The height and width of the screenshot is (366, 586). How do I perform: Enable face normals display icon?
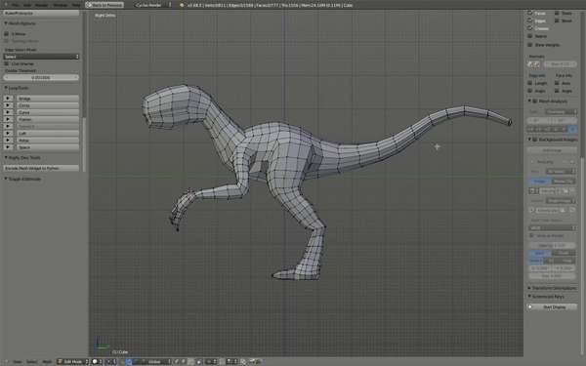(x=536, y=64)
